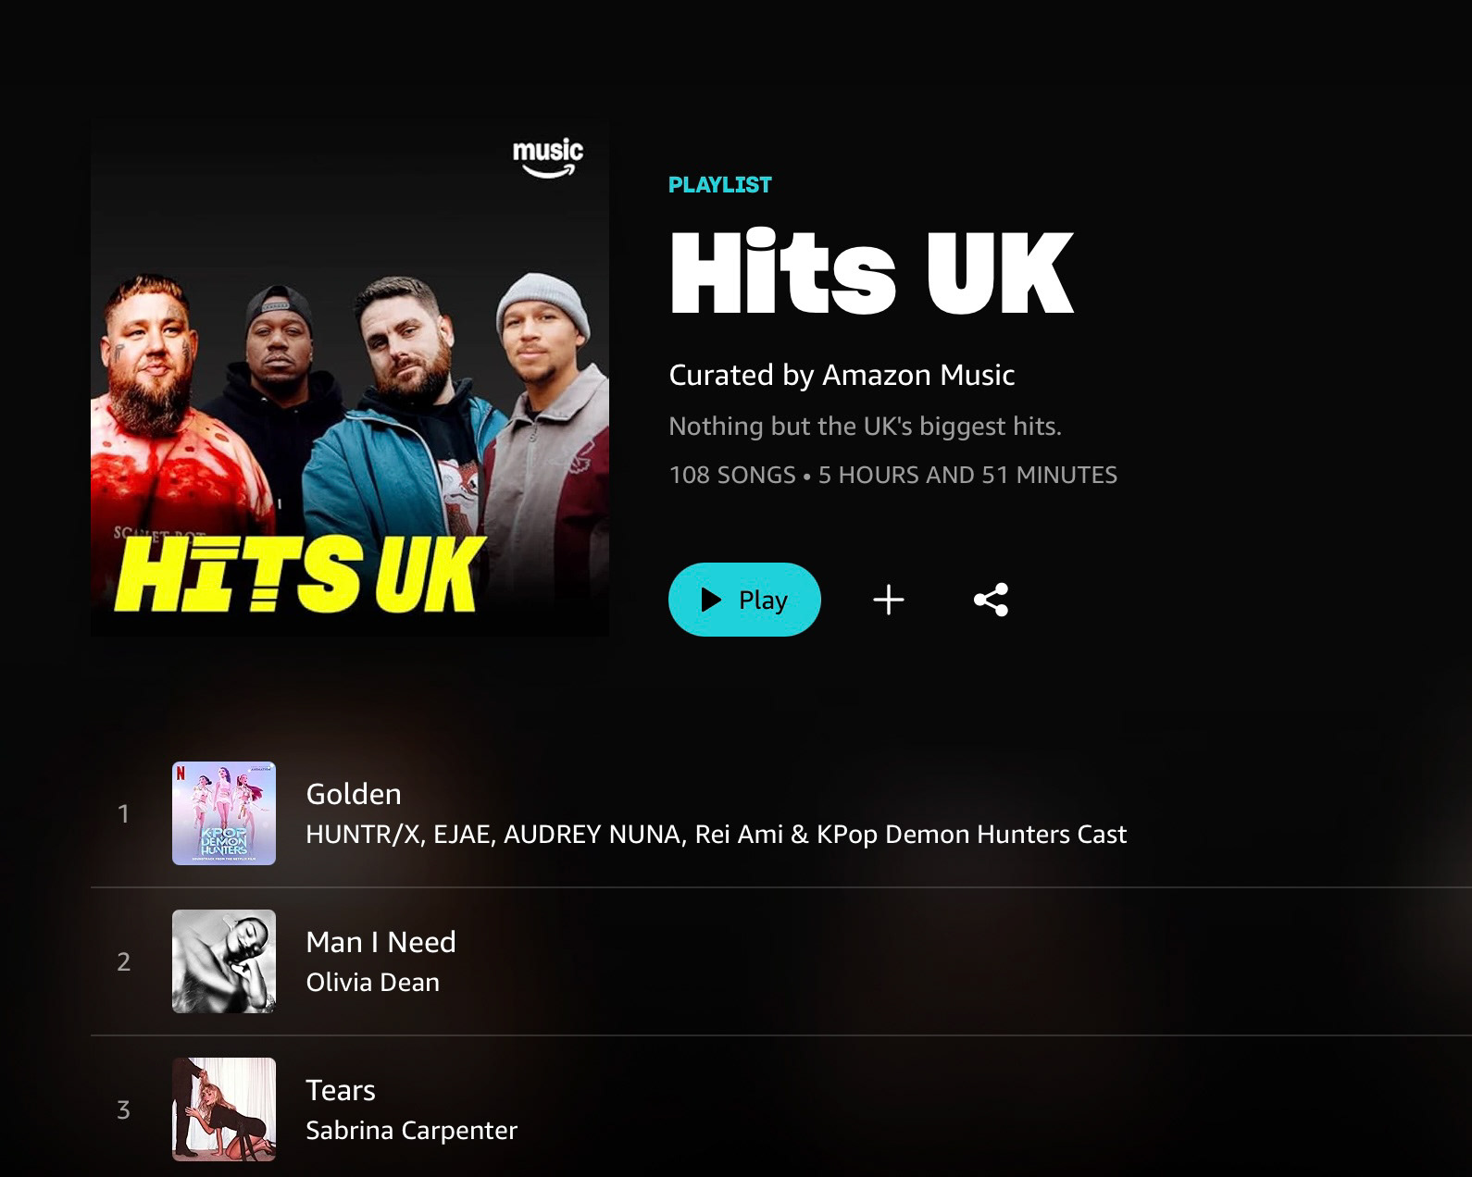Visit the Olivia Dean artist link

point(372,983)
